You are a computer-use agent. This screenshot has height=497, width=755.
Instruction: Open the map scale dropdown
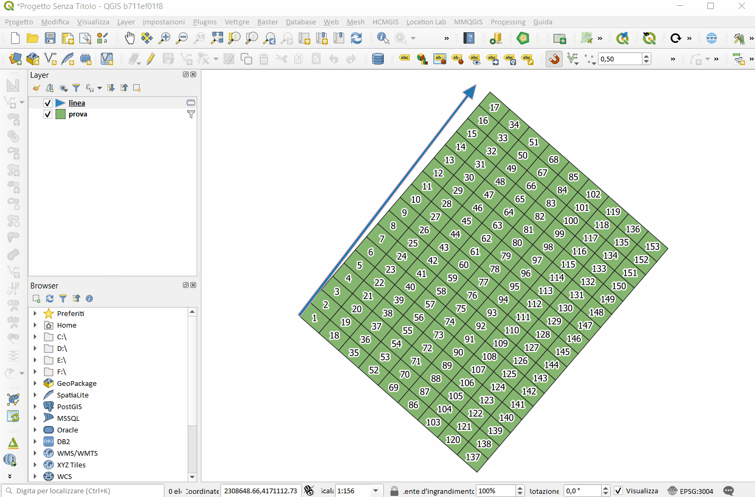(x=375, y=491)
